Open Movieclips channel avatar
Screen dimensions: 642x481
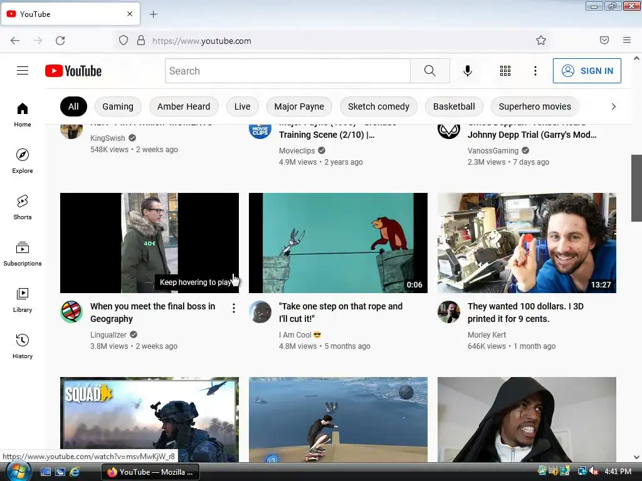260,131
